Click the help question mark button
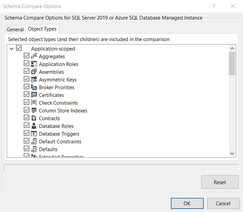The width and height of the screenshot is (243, 212). 214,6
